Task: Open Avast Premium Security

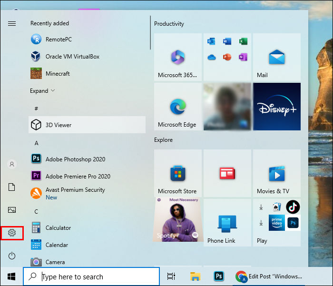Action: pos(87,193)
